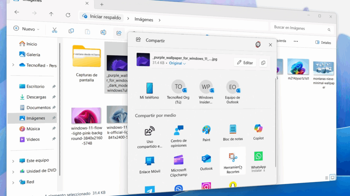Share through Outlook app
The image size is (350, 196).
[206, 162]
